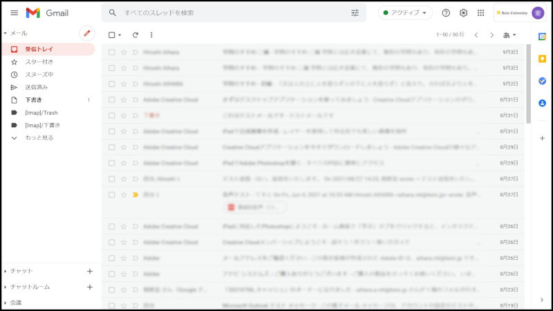Open the Help question mark icon
The image size is (553, 311).
click(x=446, y=12)
